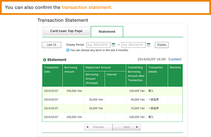Screen dimensions: 211x137
Task: Click the 'transaction statement.' orange text
Action: coord(87,7)
